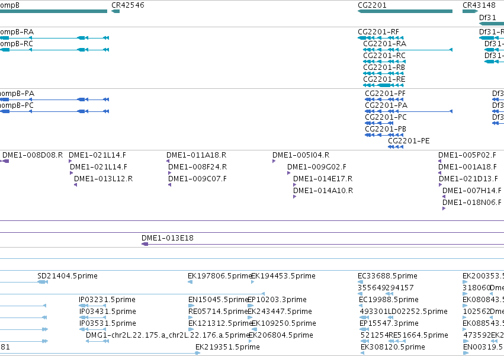Click the teal CG2201 gene bar

pyautogui.click(x=405, y=11)
